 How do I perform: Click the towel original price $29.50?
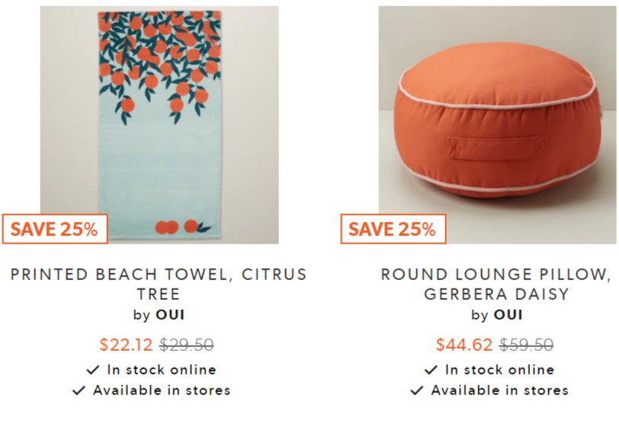click(186, 345)
